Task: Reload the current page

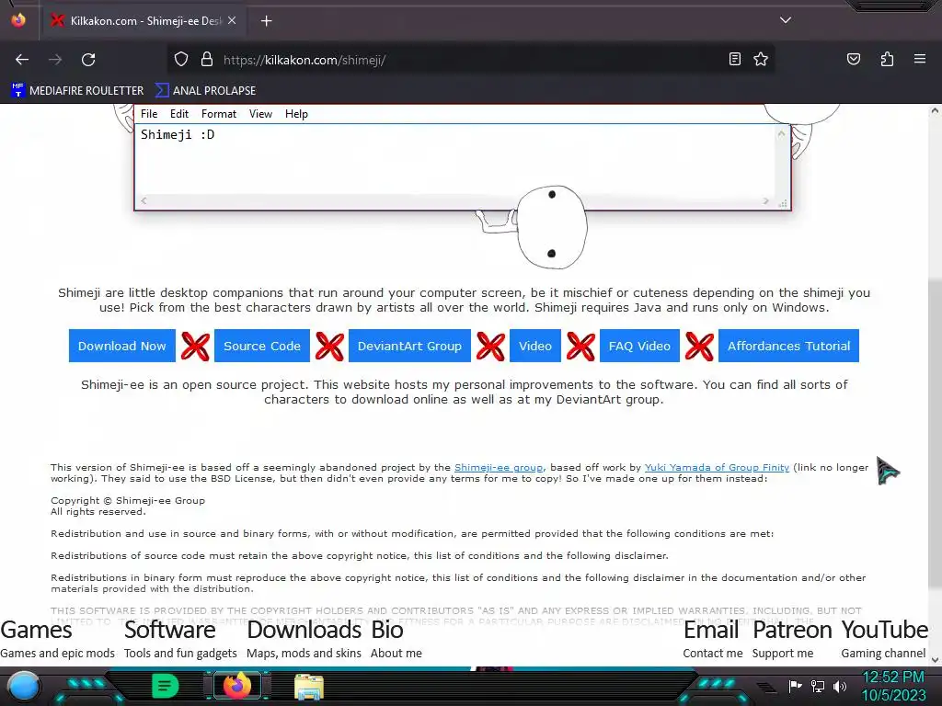Action: (88, 60)
